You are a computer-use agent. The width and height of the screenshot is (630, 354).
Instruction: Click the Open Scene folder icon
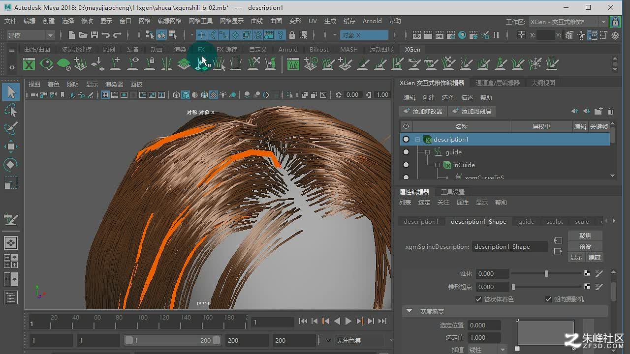83,35
